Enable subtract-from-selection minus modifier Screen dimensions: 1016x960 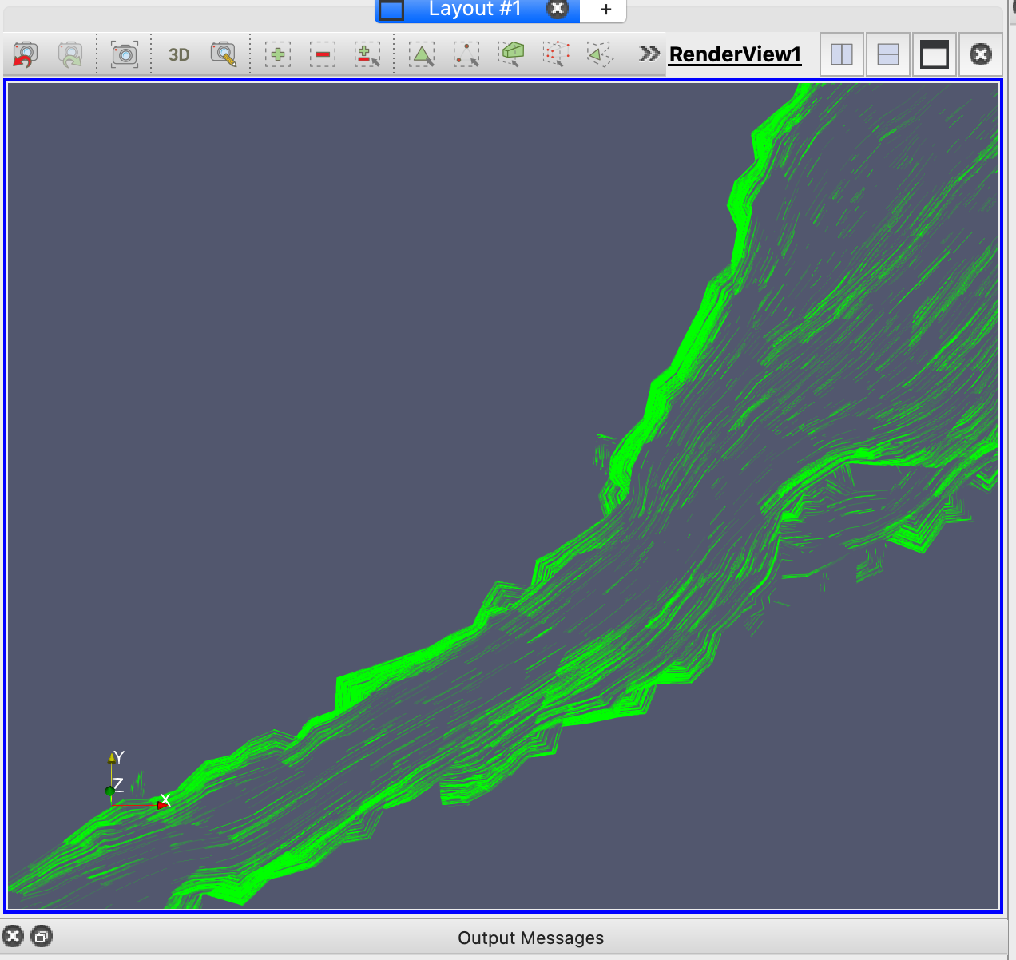click(x=323, y=55)
